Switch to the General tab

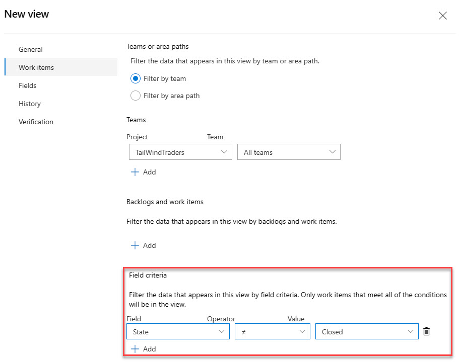pyautogui.click(x=31, y=49)
